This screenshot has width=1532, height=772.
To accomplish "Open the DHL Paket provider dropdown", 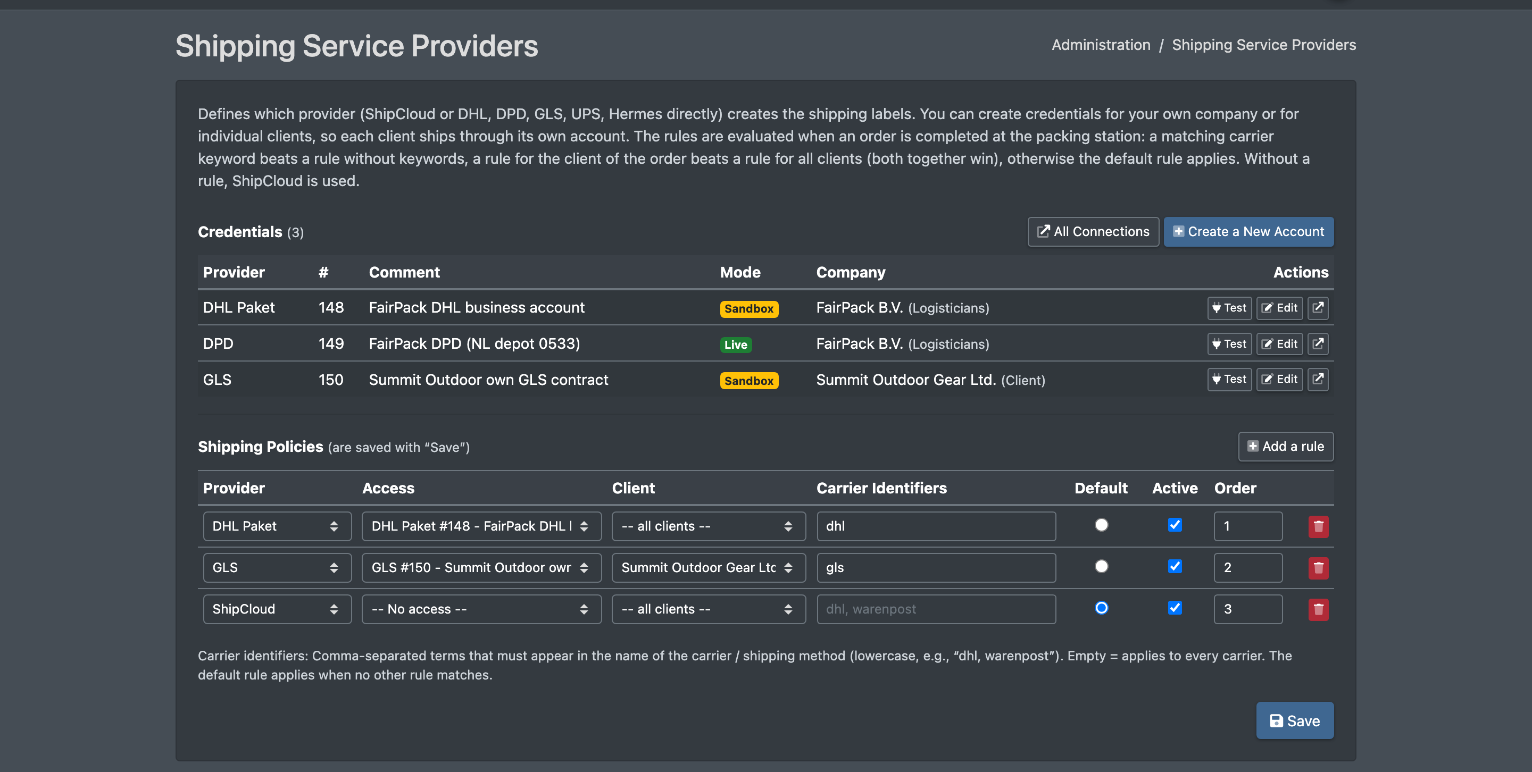I will point(277,526).
